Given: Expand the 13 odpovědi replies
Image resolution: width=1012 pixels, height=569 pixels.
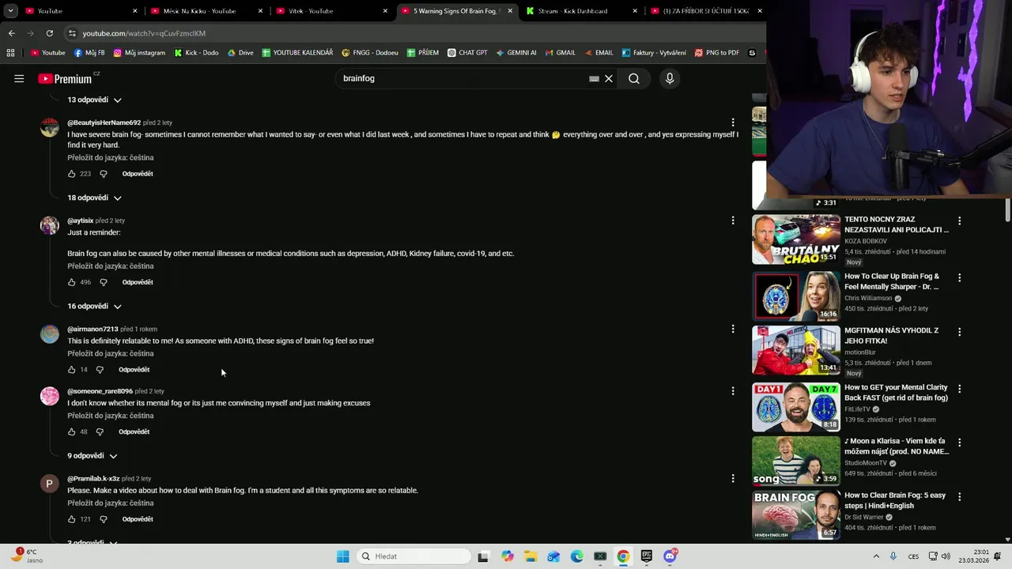Looking at the screenshot, I should point(94,100).
